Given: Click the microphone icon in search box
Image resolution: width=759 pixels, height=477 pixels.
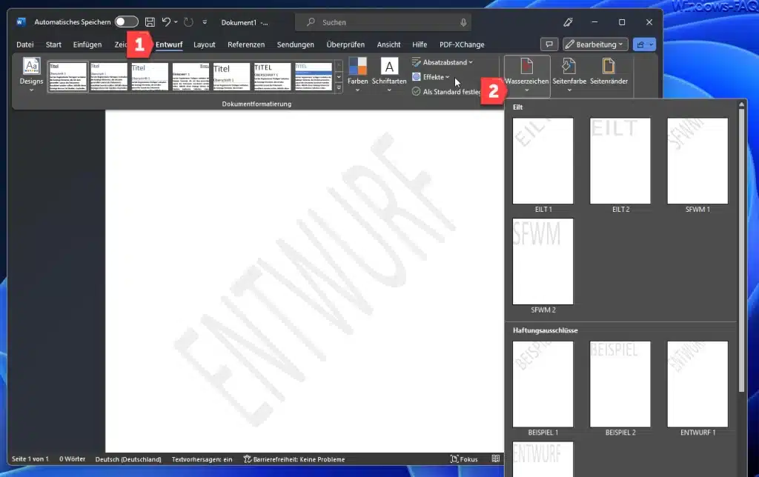Looking at the screenshot, I should (463, 22).
